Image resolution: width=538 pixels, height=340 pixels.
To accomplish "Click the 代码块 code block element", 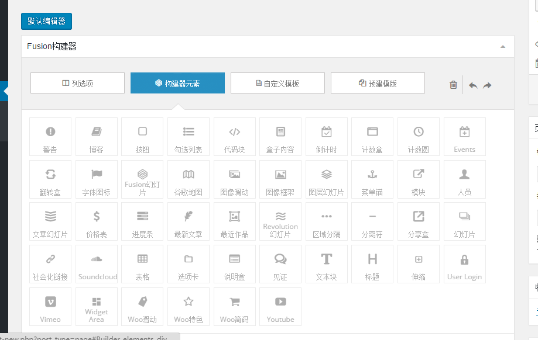I will tap(235, 137).
